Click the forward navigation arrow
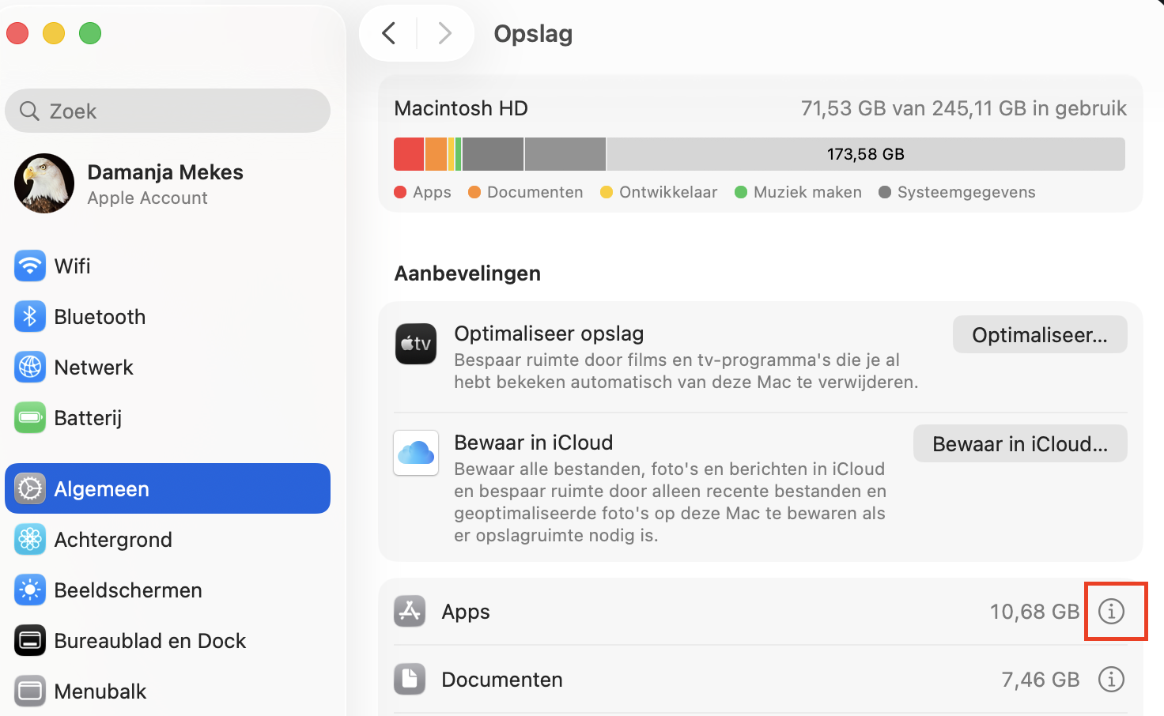 pyautogui.click(x=444, y=33)
